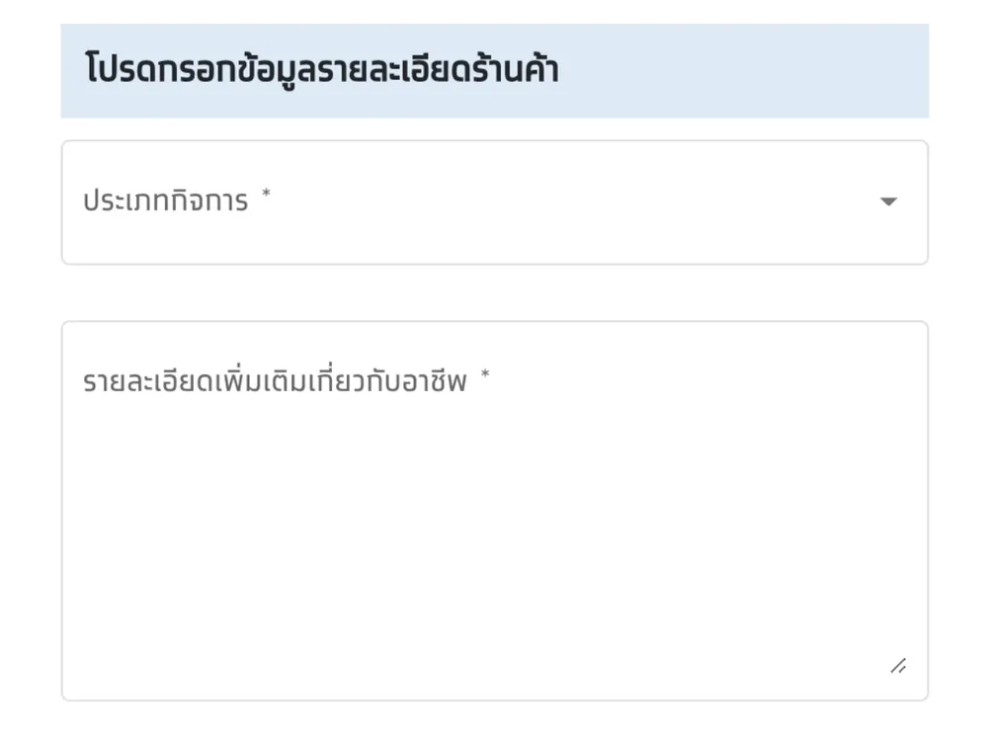988x735 pixels.
Task: Click the asterisk after รายละเอียดเพิ่มเติมเกี่ยวกับอาชีพ
Action: tap(485, 373)
